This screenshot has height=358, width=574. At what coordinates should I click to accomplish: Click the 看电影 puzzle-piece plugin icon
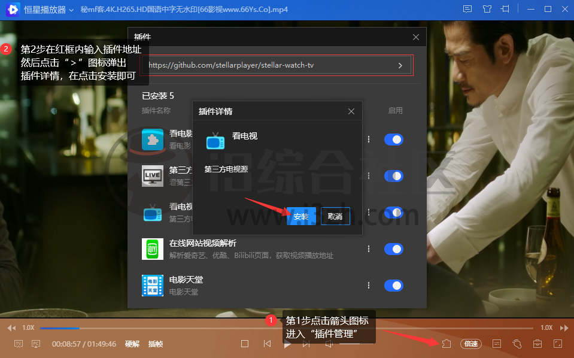click(153, 139)
